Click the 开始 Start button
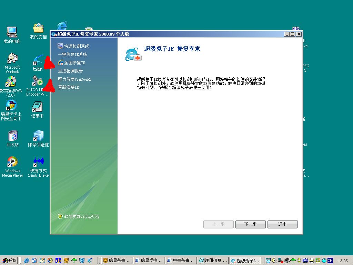This screenshot has height=265, width=353. click(9, 261)
